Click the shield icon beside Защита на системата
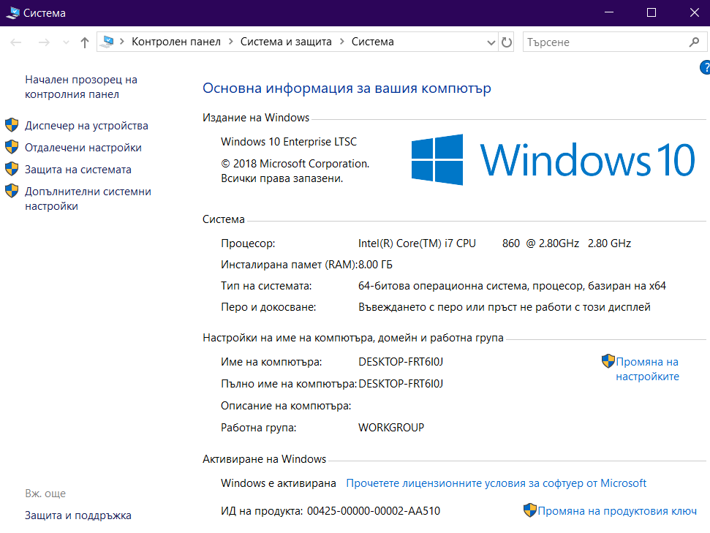The height and width of the screenshot is (533, 710). pyautogui.click(x=12, y=168)
